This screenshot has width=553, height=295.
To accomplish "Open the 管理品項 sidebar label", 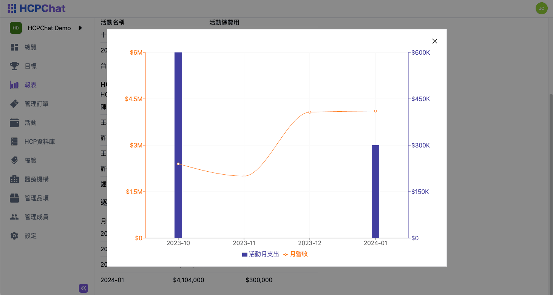I will (x=37, y=198).
